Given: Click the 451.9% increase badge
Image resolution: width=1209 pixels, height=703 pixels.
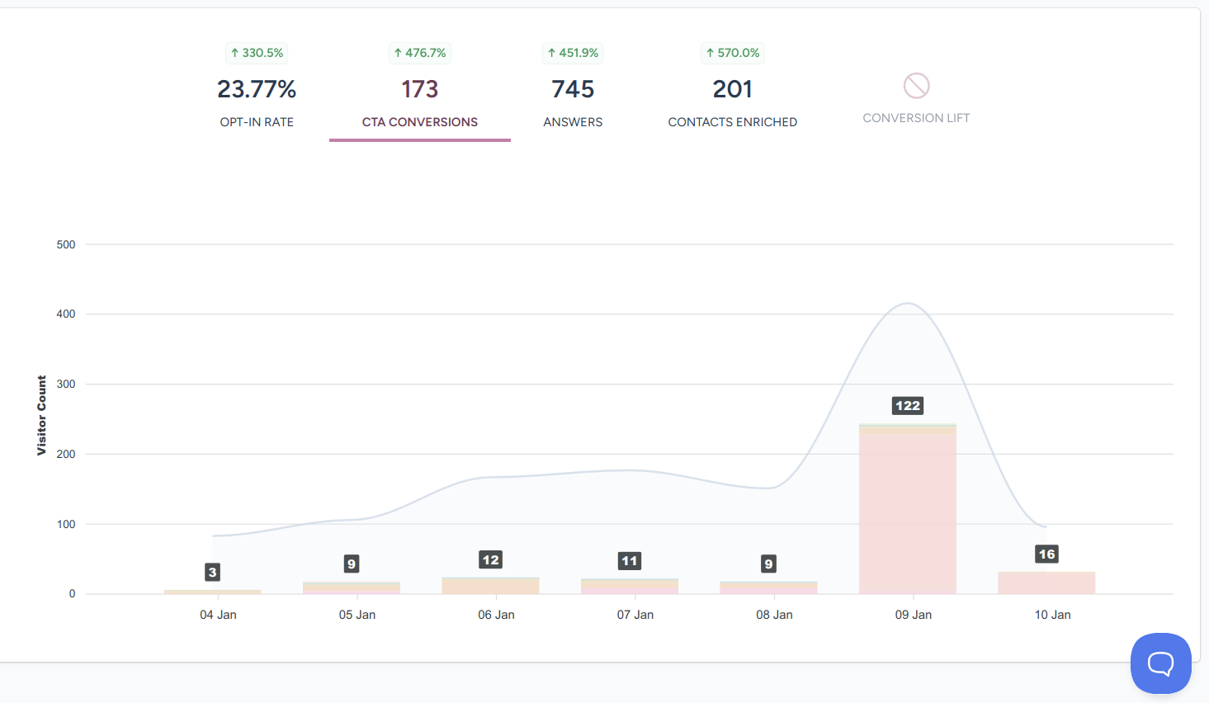Looking at the screenshot, I should point(573,53).
